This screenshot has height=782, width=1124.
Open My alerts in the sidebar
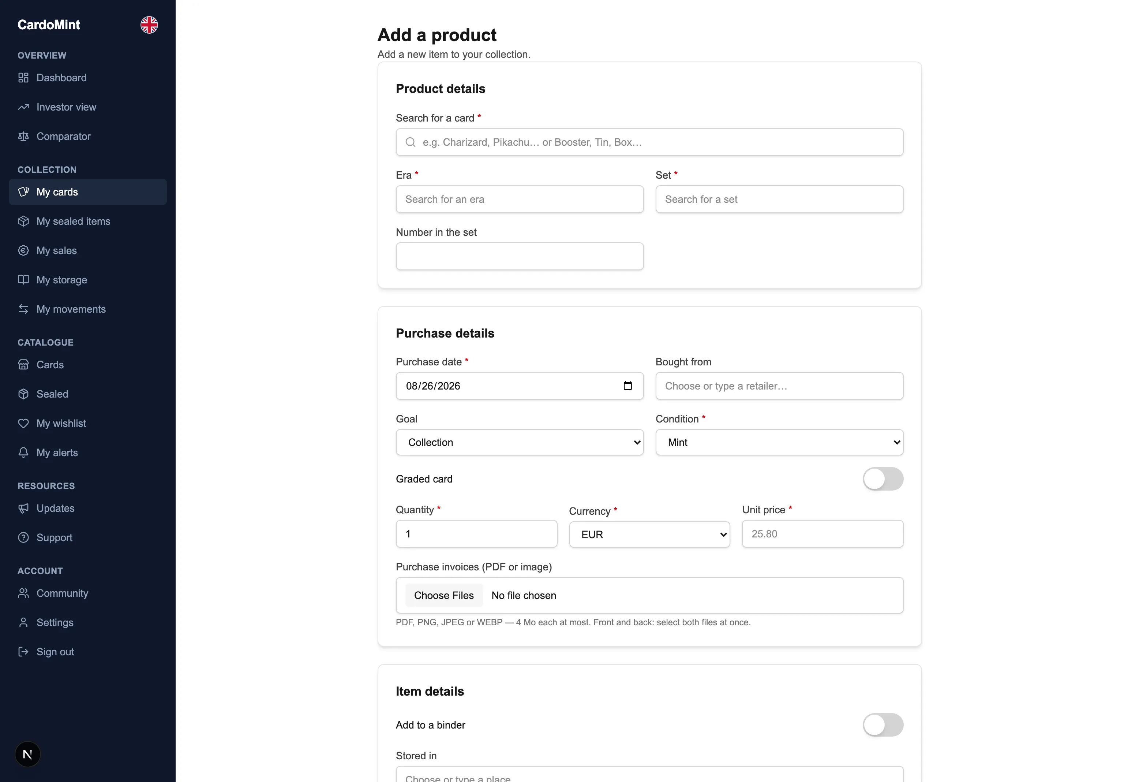[x=87, y=453]
